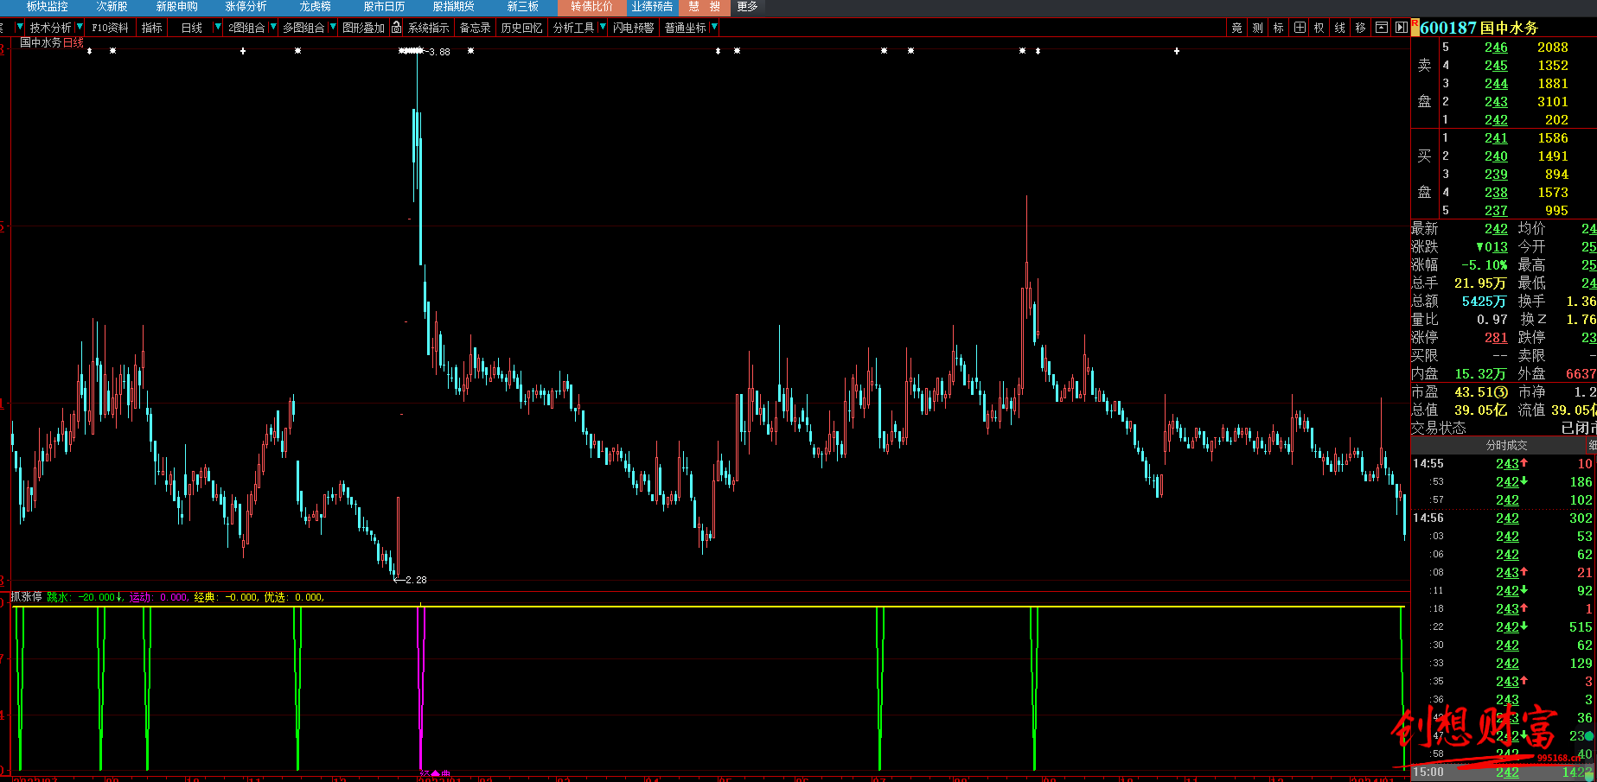Toggle 系统指示 button
This screenshot has width=1597, height=782.
pos(428,28)
